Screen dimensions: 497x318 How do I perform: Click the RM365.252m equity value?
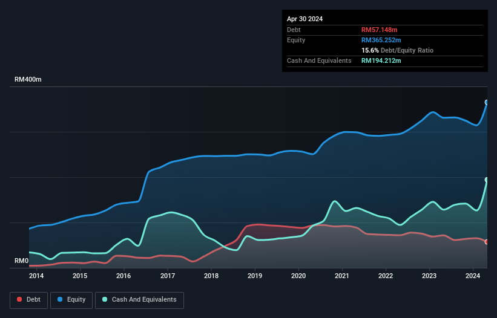coord(381,40)
